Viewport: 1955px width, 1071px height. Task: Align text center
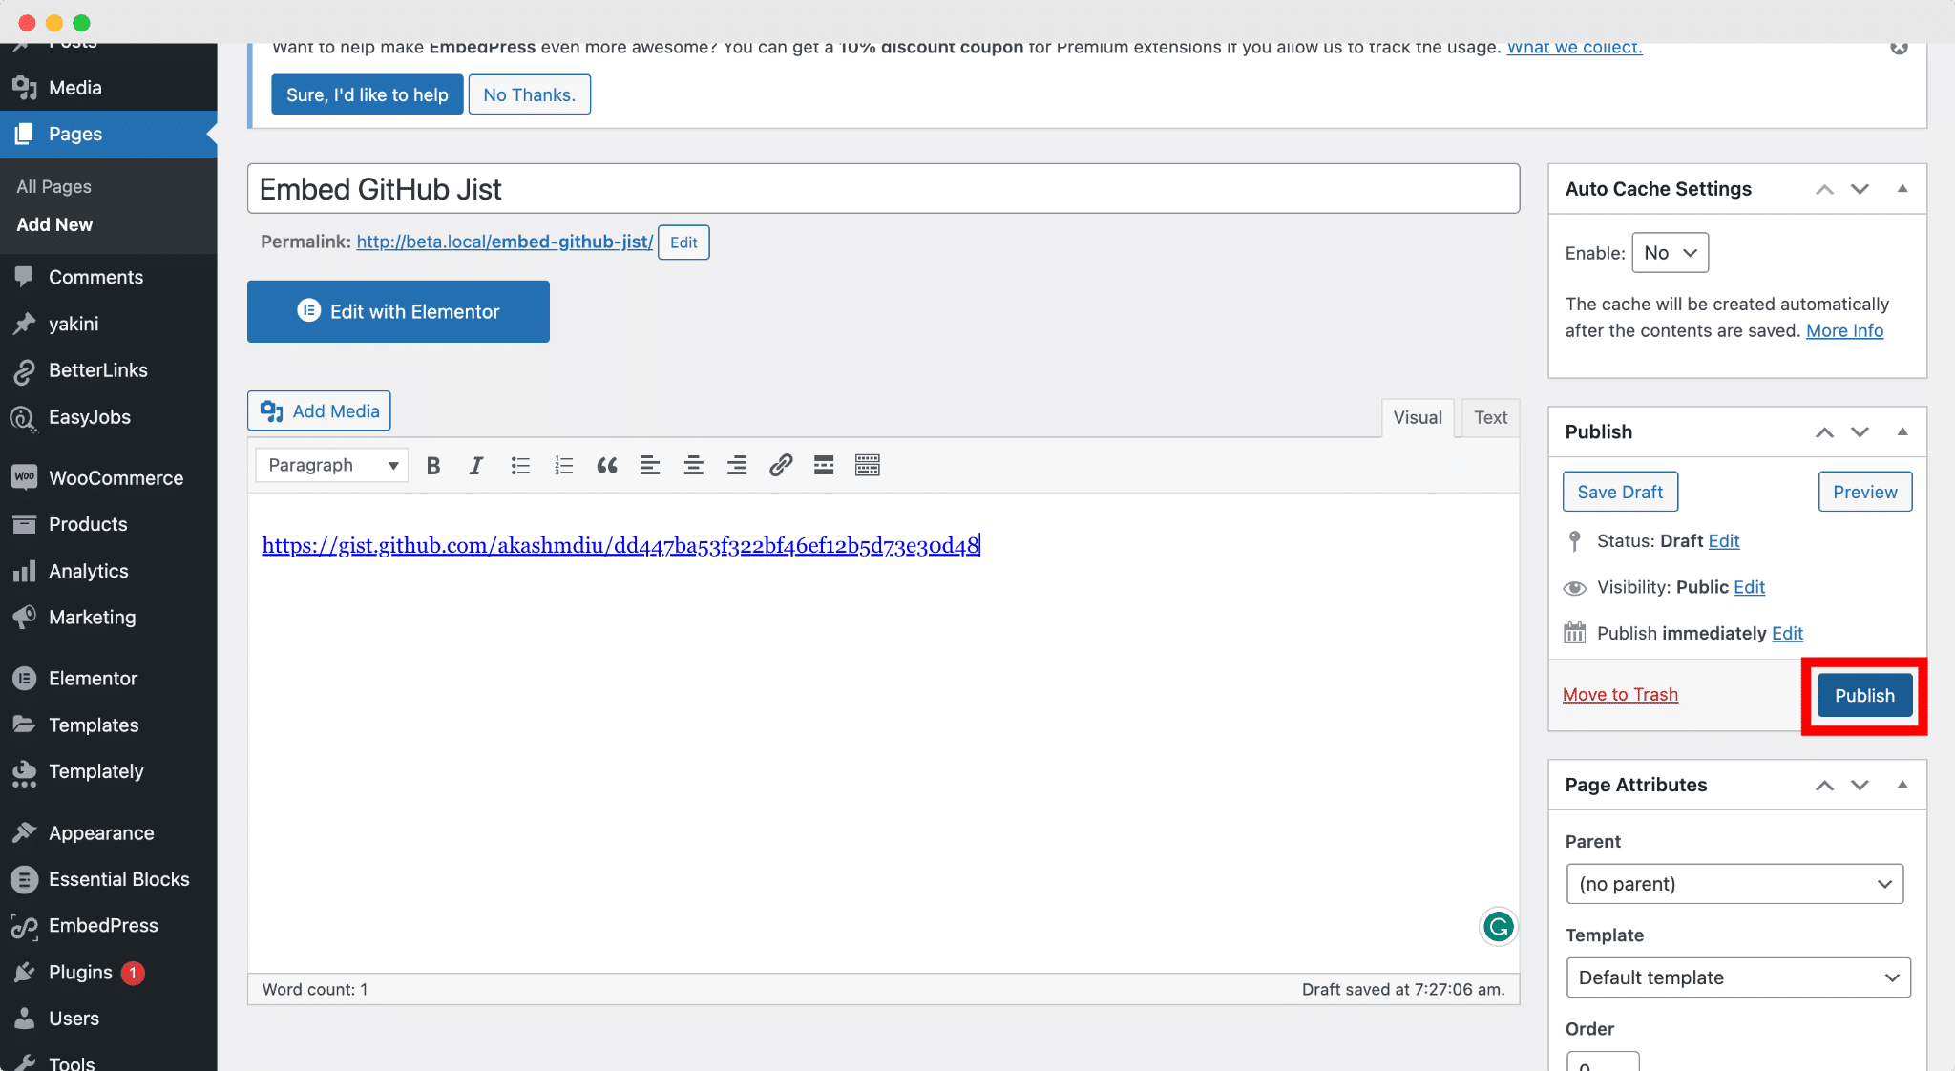coord(694,466)
